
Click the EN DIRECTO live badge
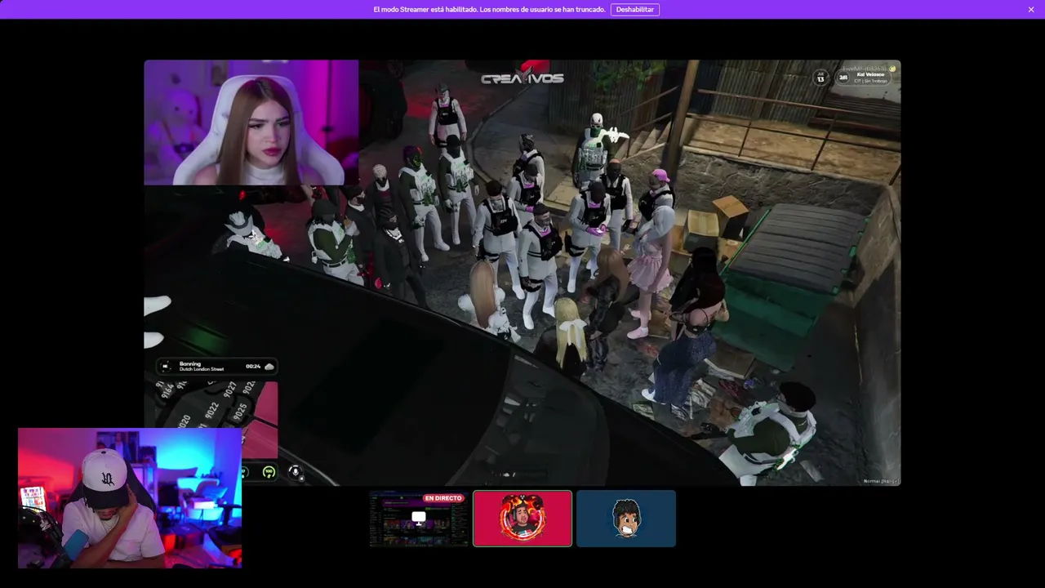(443, 498)
